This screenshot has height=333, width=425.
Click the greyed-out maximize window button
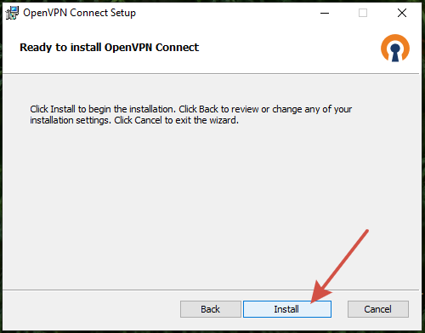point(363,13)
